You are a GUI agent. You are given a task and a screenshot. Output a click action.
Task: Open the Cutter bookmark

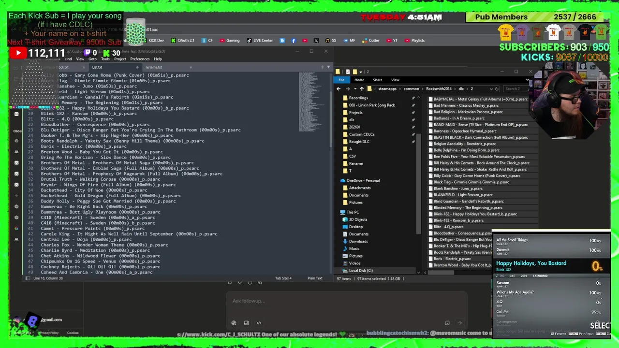pyautogui.click(x=371, y=41)
